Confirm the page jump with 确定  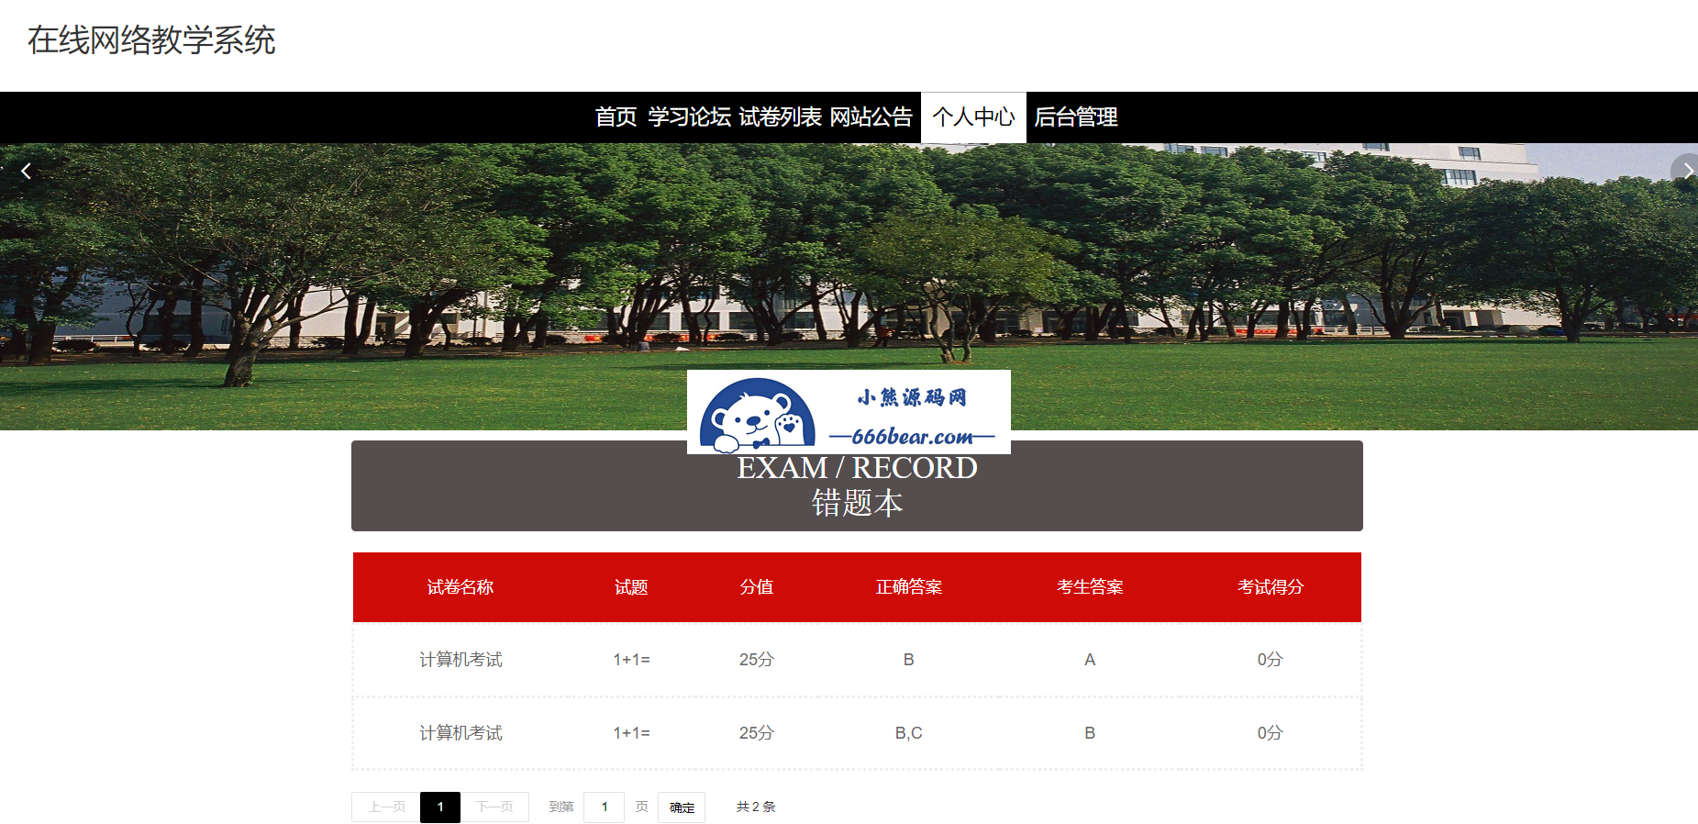[682, 807]
